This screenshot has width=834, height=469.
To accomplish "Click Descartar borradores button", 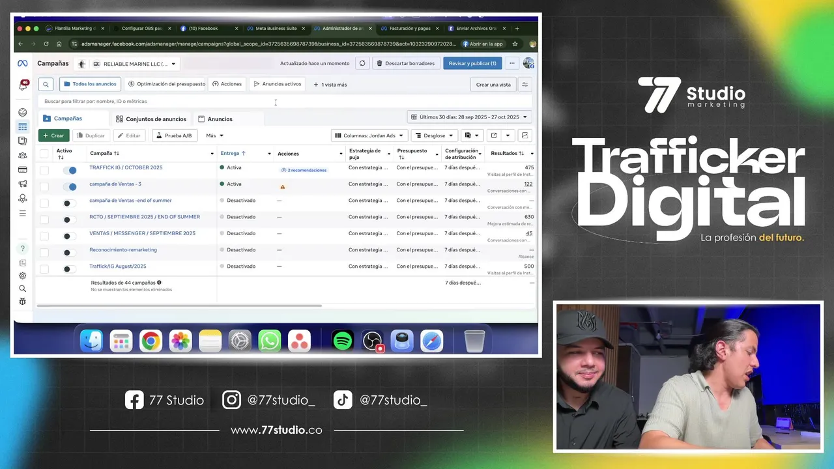I will 405,63.
